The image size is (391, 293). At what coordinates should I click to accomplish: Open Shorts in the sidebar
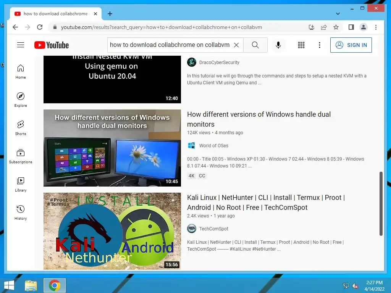tap(21, 128)
